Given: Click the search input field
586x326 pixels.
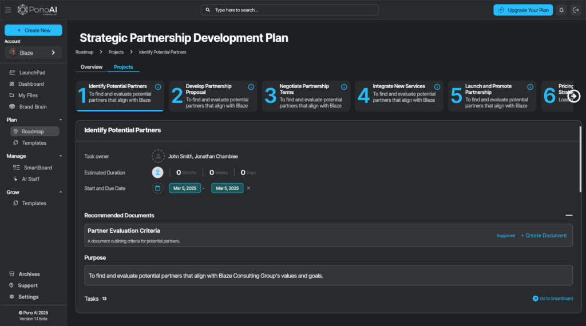Looking at the screenshot, I should coord(290,10).
